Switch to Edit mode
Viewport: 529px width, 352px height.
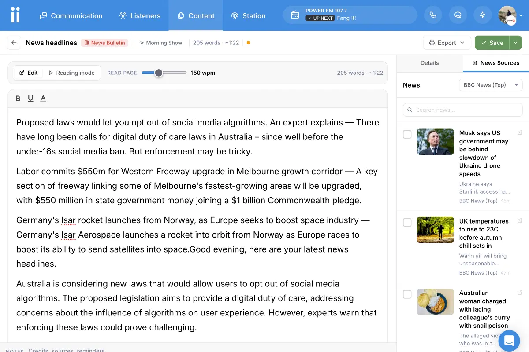pos(28,73)
